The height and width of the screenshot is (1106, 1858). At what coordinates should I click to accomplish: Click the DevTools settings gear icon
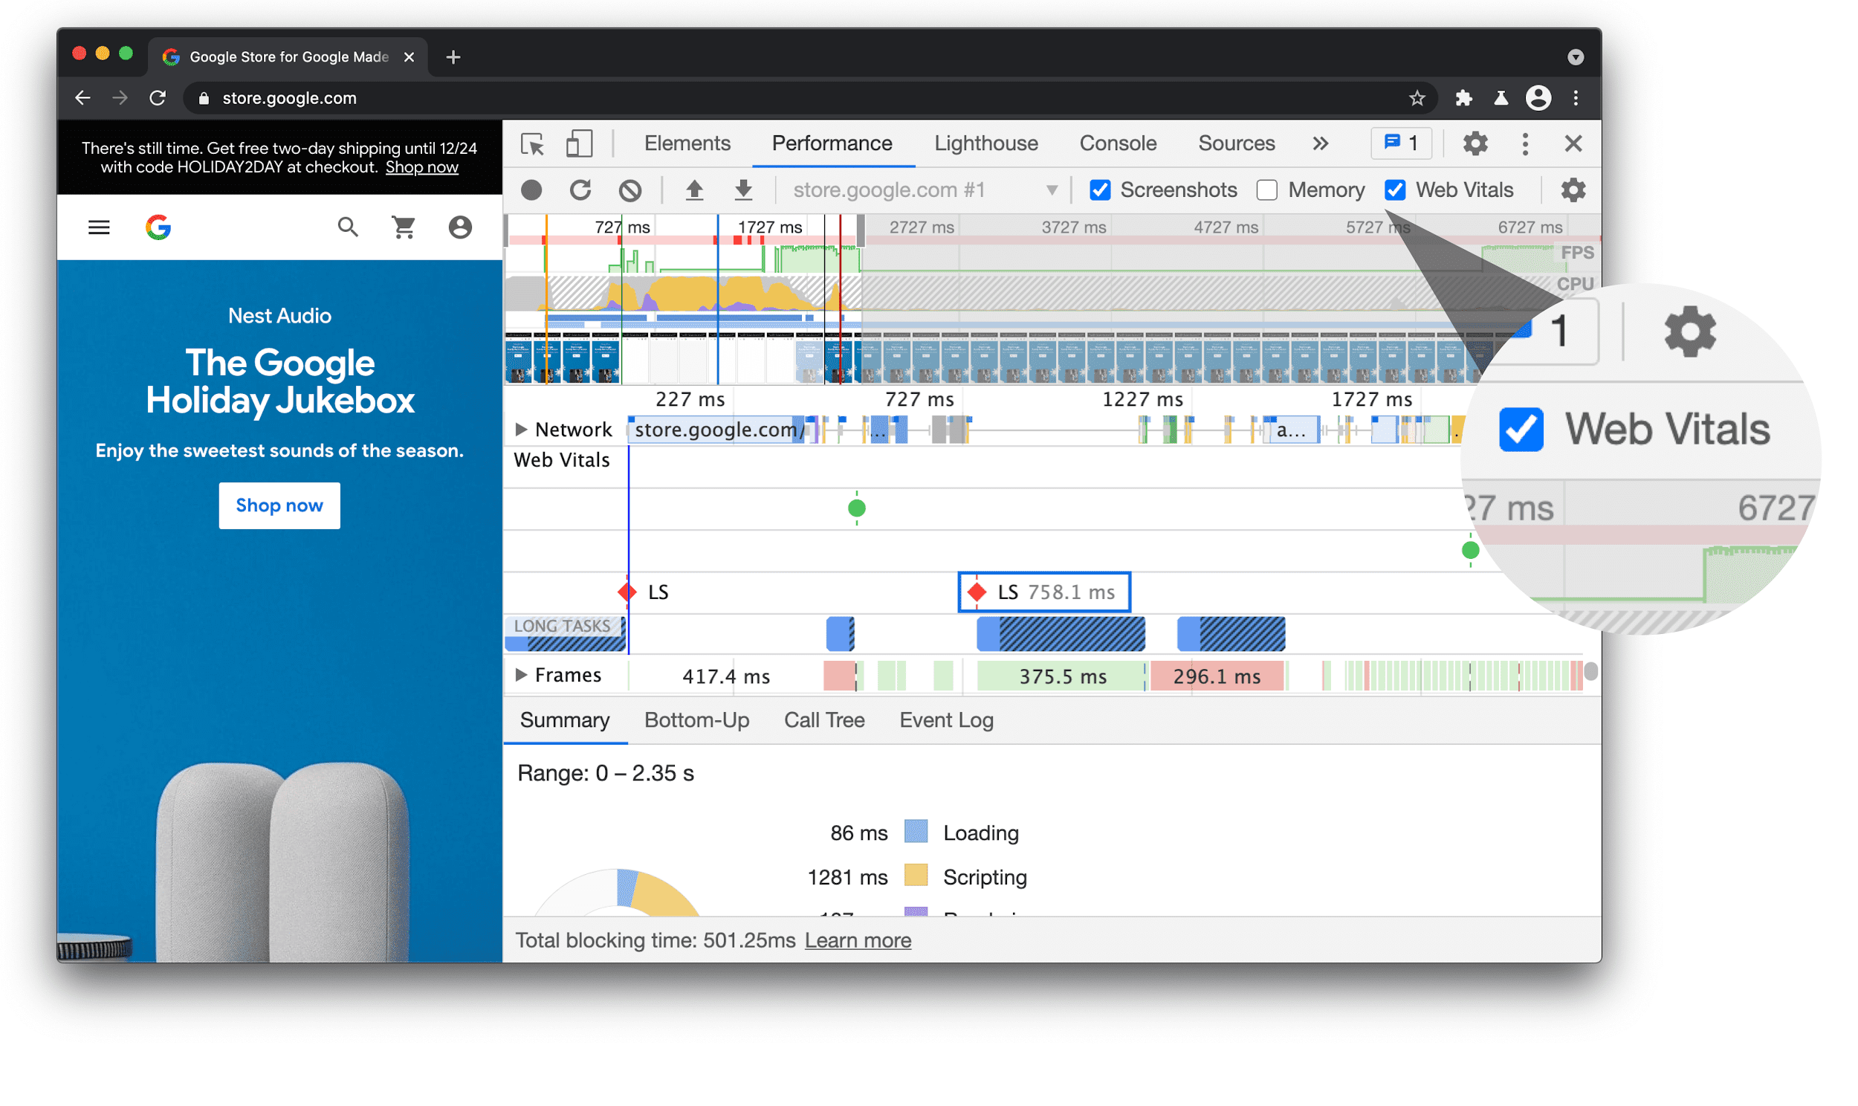[1475, 142]
